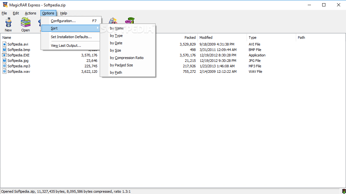Click the packed value 21,215
Screen dimensions: 346x194
pos(190,61)
